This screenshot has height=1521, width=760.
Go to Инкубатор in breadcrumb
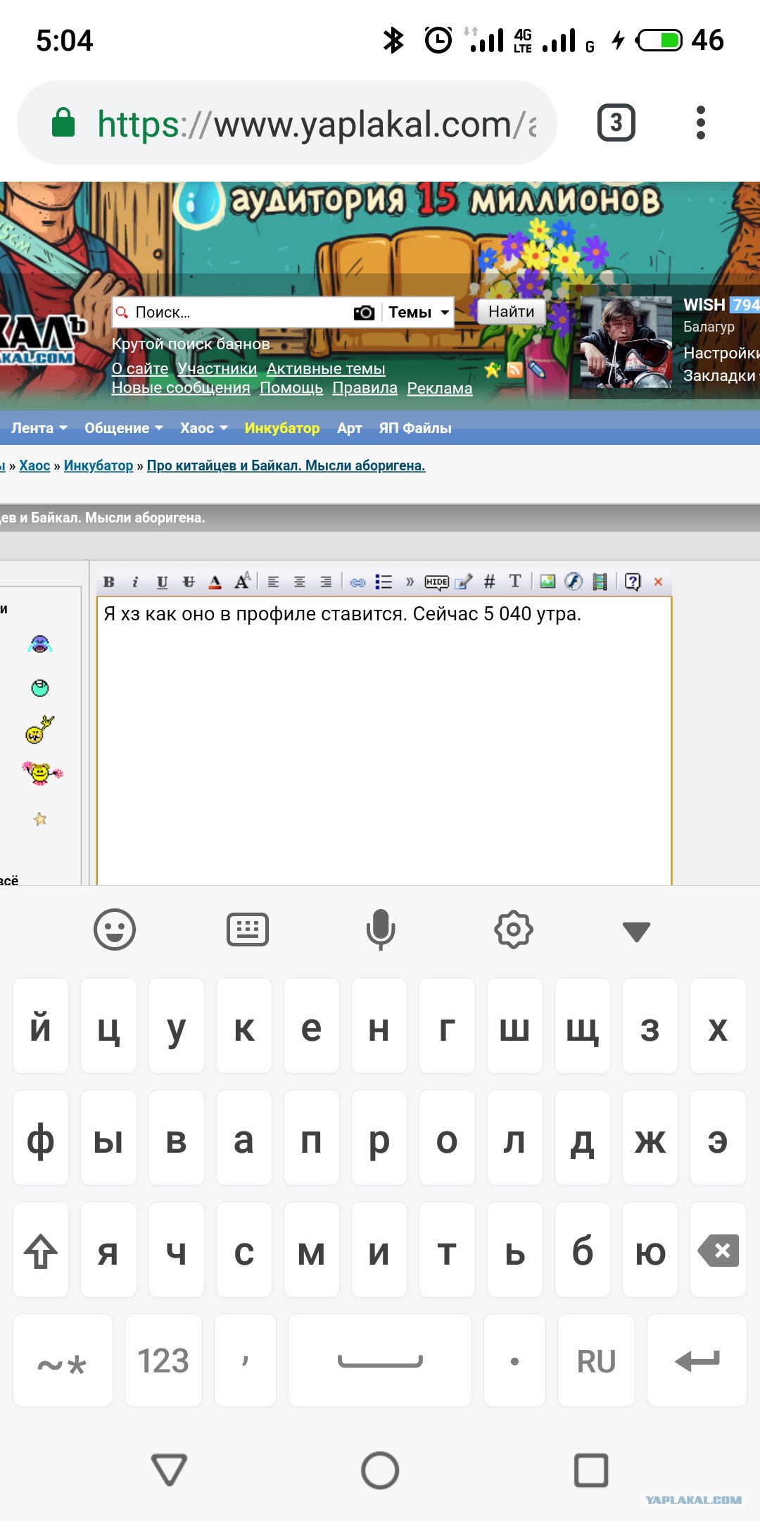pyautogui.click(x=99, y=465)
